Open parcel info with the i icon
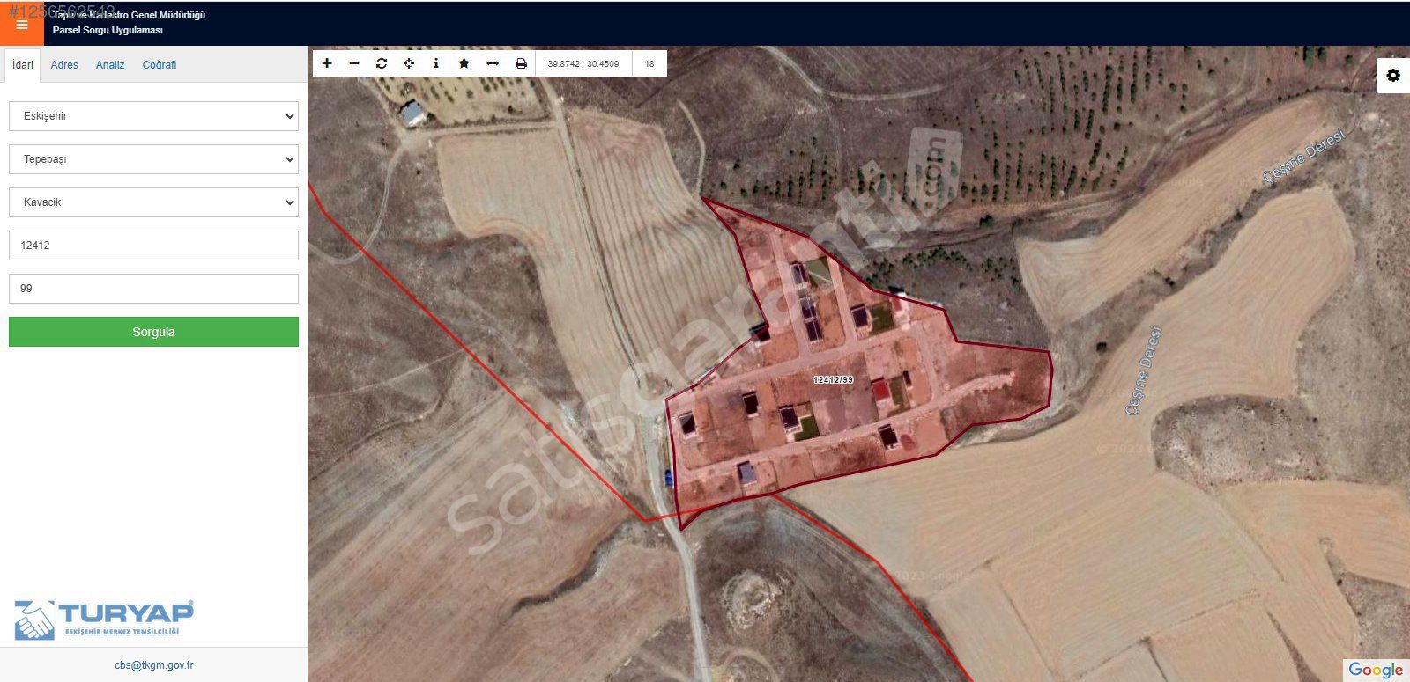The image size is (1410, 682). click(436, 63)
